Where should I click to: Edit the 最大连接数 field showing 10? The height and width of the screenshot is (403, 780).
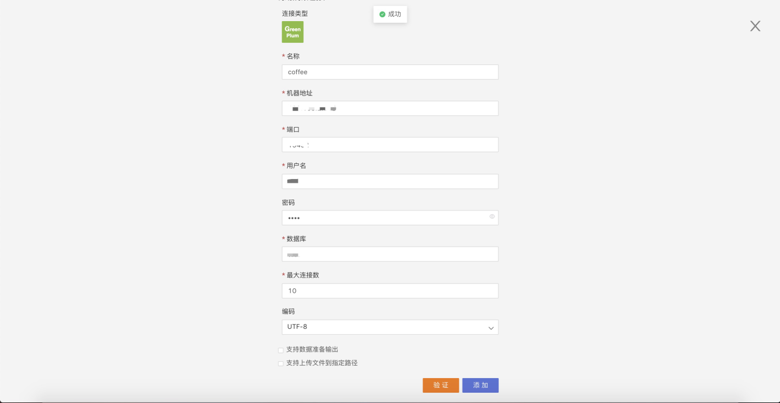click(389, 290)
